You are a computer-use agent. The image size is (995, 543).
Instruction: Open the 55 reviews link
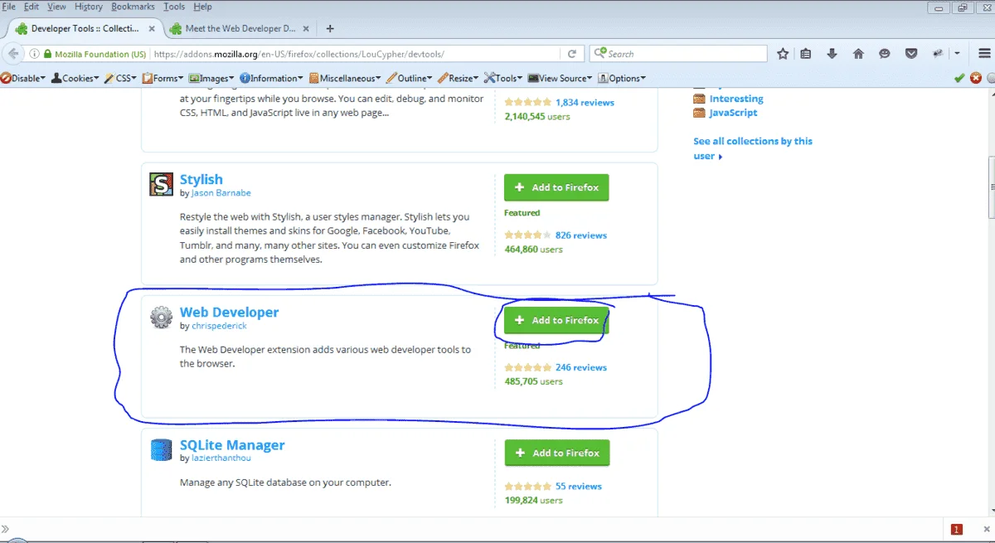pos(579,486)
